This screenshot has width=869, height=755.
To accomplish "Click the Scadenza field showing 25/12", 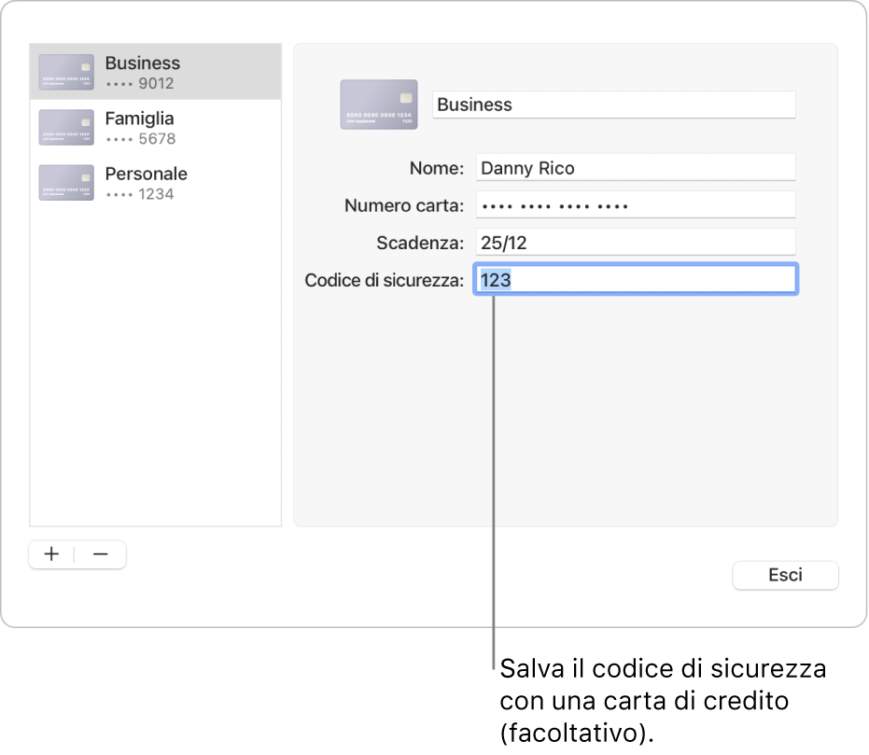I will pos(635,243).
